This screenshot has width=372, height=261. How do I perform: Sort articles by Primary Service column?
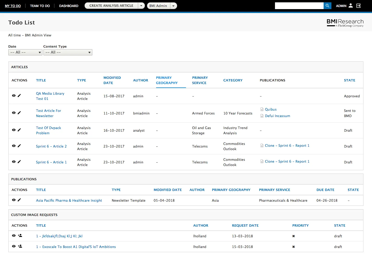(x=200, y=80)
